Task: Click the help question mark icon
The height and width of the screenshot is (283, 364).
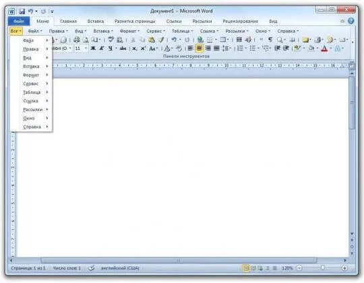Action: click(351, 21)
